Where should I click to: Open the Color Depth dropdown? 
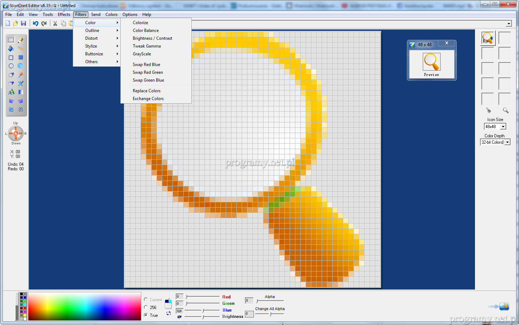coord(507,142)
